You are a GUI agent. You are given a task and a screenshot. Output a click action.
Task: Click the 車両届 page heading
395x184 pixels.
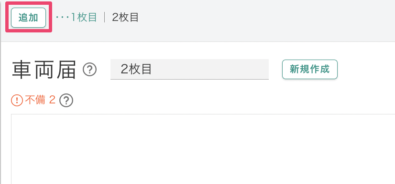click(x=44, y=70)
